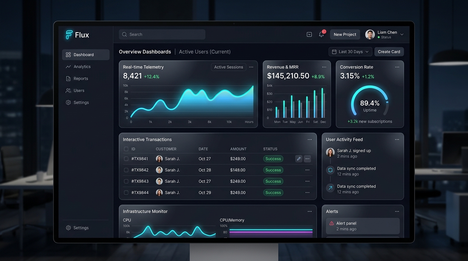Screen dimensions: 468x261
Task: Open the notifications bell
Action: point(321,34)
